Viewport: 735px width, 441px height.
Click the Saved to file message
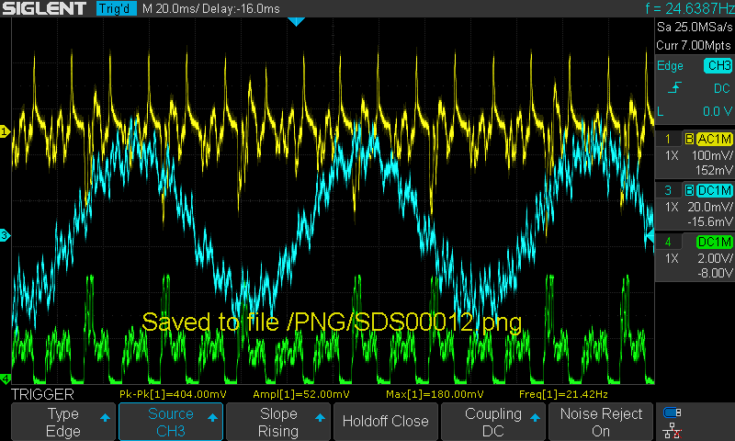[332, 322]
